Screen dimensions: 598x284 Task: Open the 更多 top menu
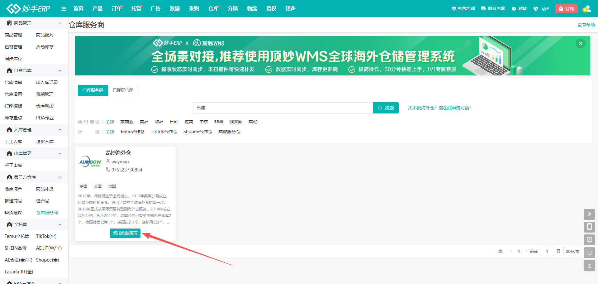pos(291,9)
